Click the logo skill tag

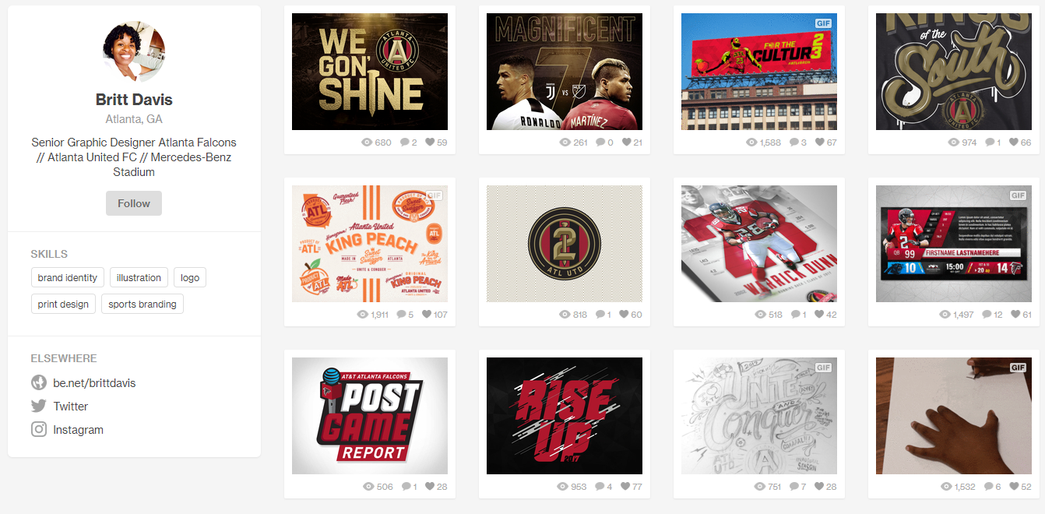tap(190, 278)
